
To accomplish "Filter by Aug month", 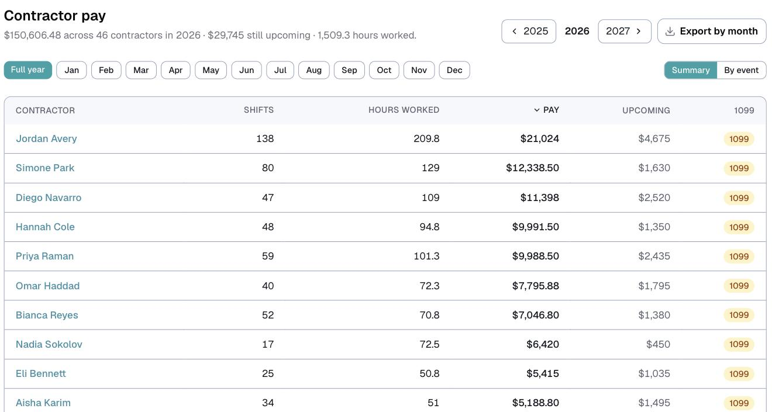I will coord(314,70).
